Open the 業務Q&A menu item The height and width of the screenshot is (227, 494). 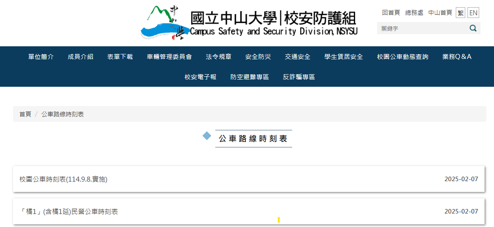pos(457,57)
